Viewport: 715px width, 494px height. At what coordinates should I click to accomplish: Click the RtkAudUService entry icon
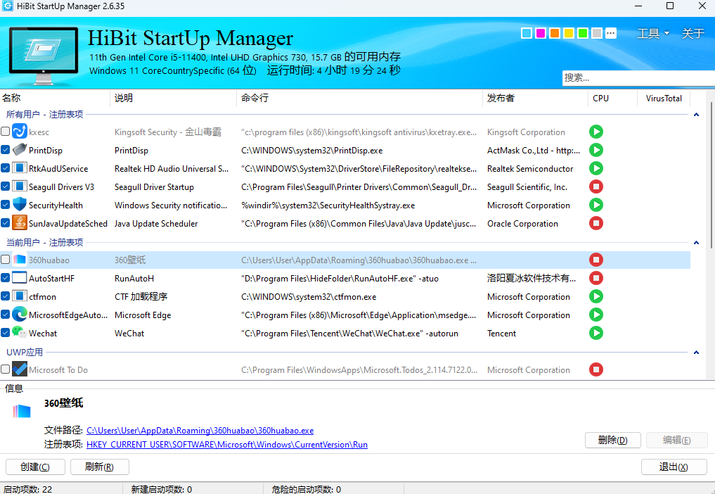[x=20, y=168]
